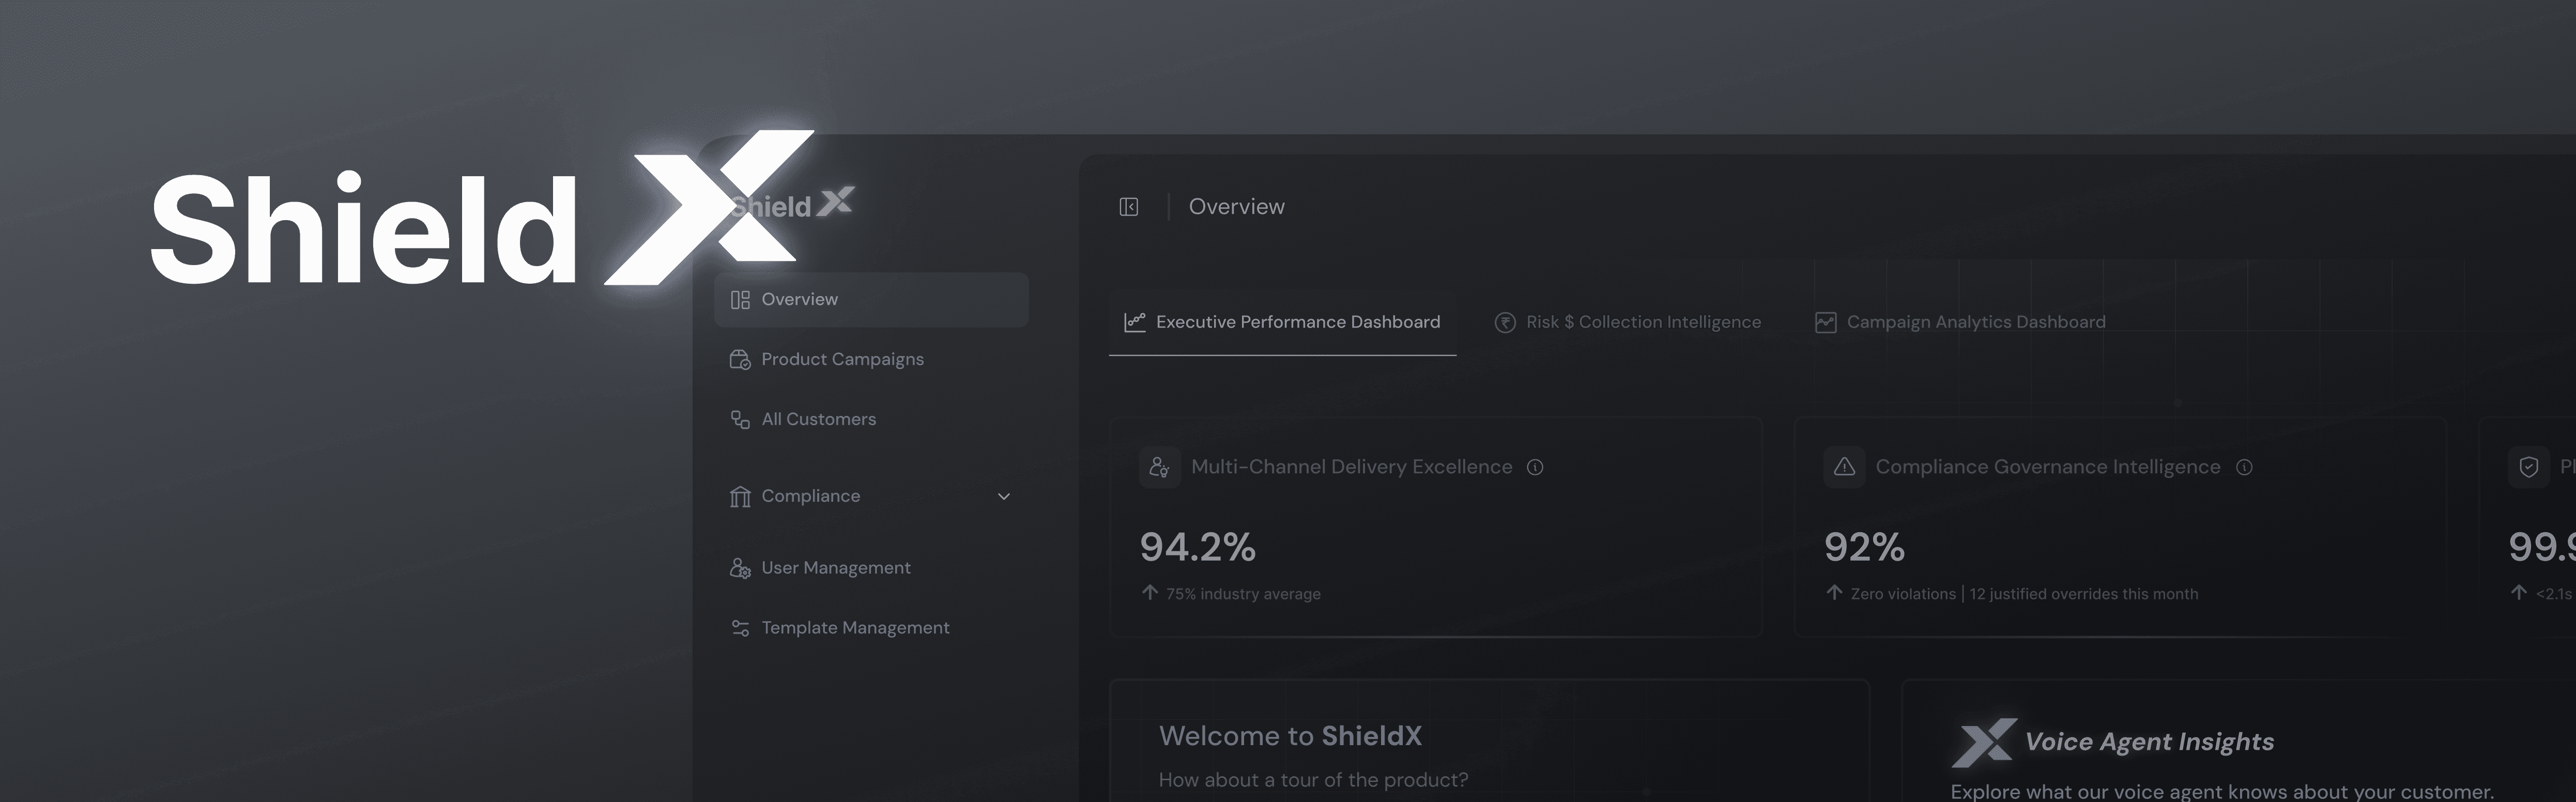The width and height of the screenshot is (2576, 802).
Task: Click the Template Management sliders icon
Action: (740, 628)
